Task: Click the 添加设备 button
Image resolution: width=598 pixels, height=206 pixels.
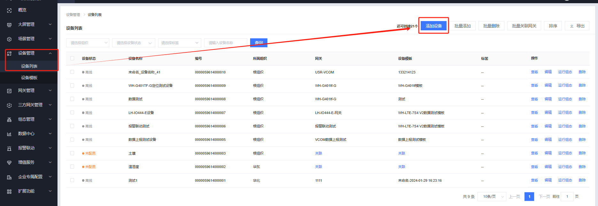Action: coord(433,26)
